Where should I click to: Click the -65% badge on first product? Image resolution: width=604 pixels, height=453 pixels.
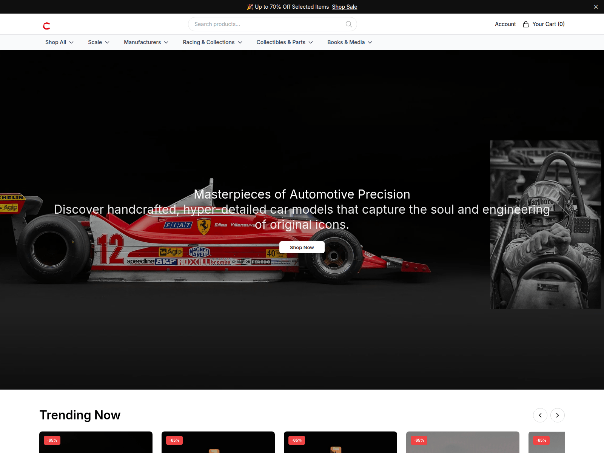coord(52,440)
